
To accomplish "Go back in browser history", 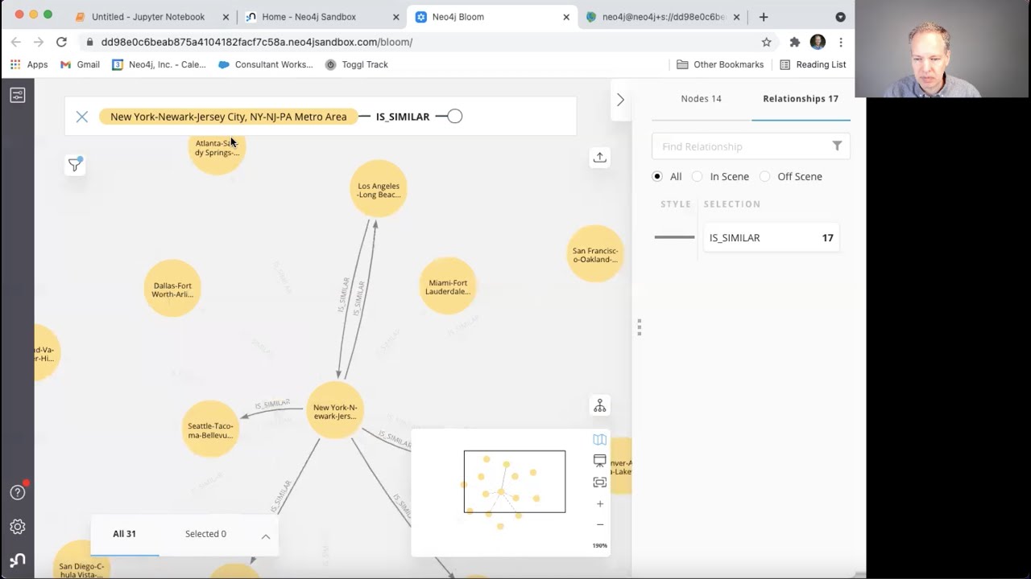I will tap(16, 42).
